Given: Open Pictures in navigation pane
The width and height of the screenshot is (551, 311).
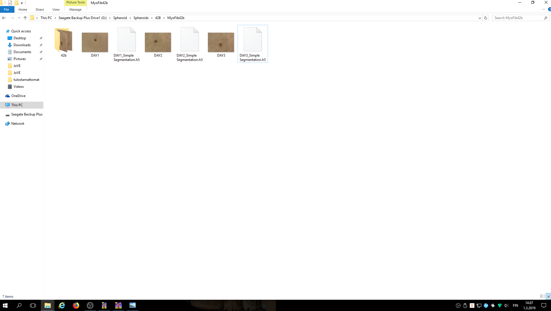Looking at the screenshot, I should click(20, 59).
